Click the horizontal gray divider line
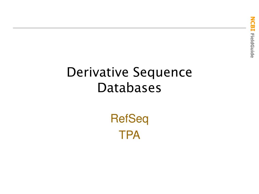Image resolution: width=259 pixels, height=194 pixels. [129, 28]
